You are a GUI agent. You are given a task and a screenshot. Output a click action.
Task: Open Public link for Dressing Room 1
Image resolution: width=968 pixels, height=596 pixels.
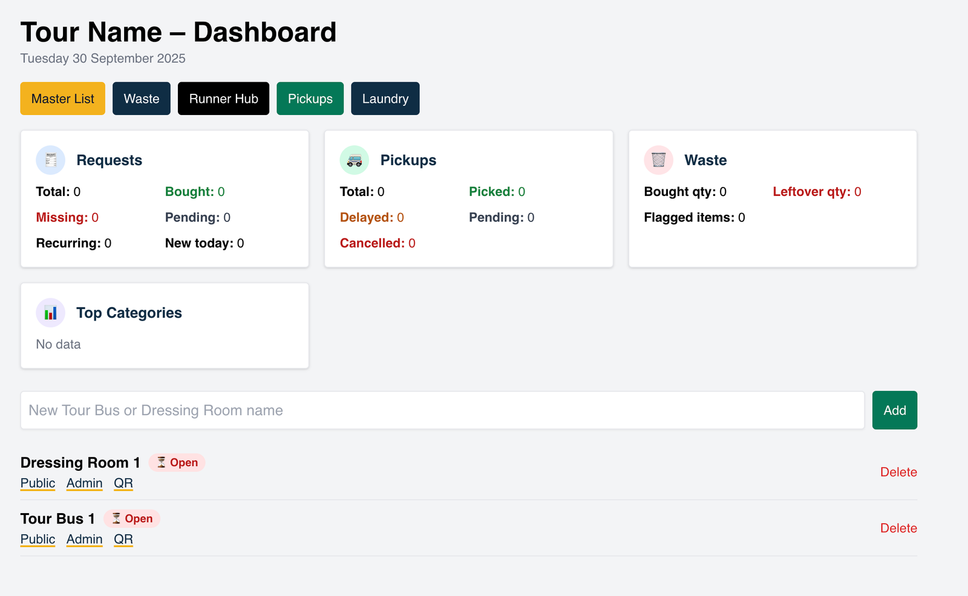[38, 483]
